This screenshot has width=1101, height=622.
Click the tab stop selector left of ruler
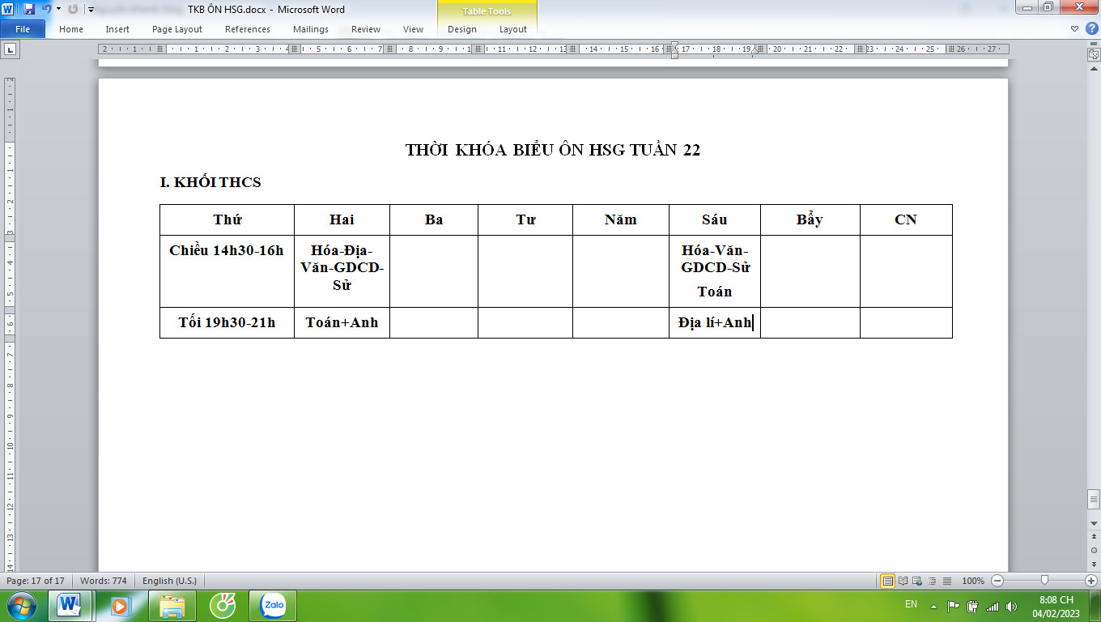click(x=10, y=50)
